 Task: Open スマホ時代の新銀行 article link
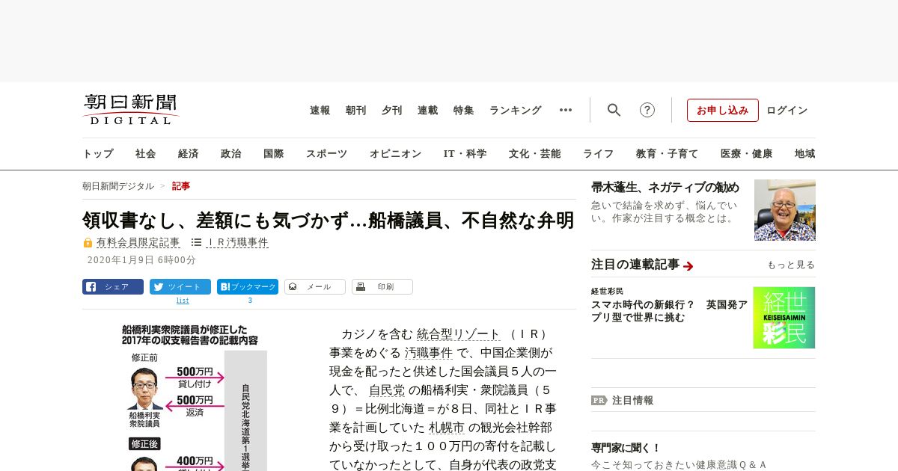click(669, 310)
